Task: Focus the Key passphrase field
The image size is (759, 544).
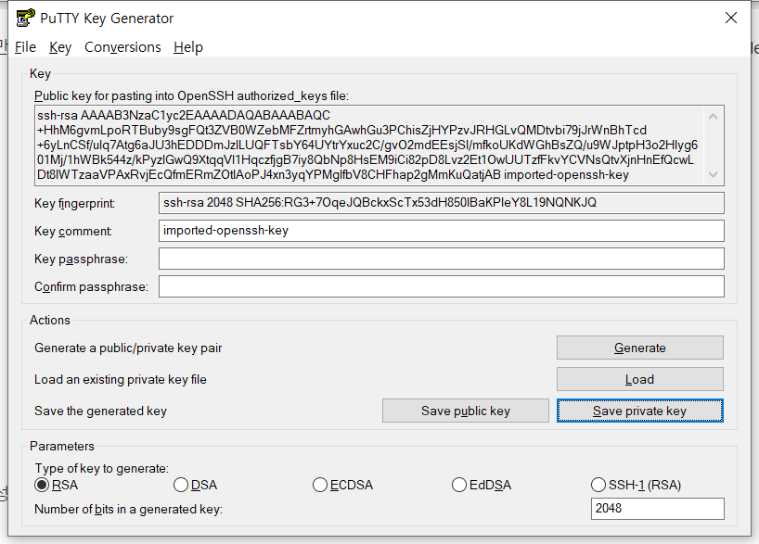Action: 442,259
